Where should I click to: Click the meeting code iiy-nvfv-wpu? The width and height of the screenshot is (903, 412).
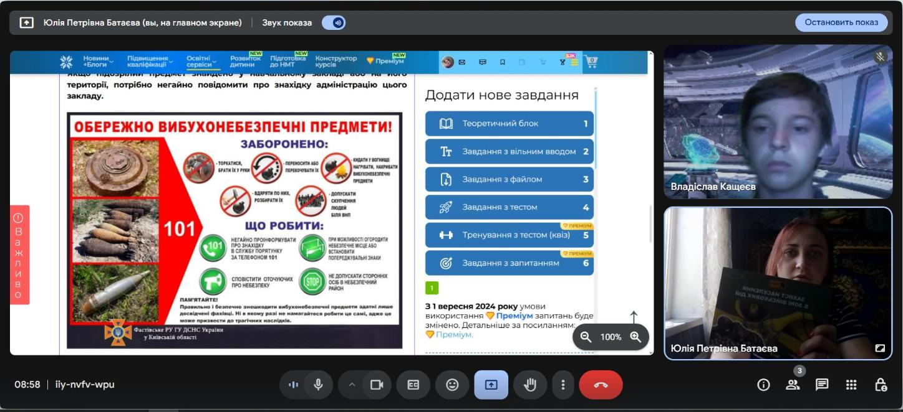85,385
